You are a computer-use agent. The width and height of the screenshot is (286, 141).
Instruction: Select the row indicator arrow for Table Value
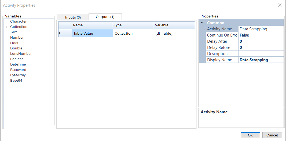tap(60, 33)
